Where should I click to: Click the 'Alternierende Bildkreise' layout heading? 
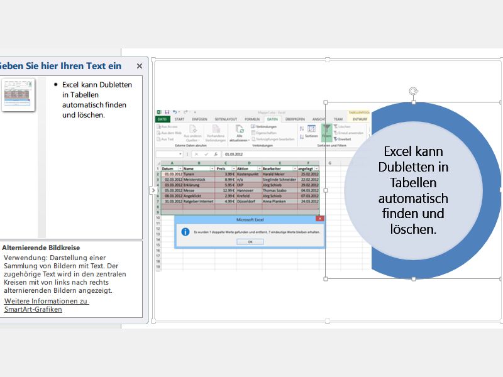[x=41, y=248]
